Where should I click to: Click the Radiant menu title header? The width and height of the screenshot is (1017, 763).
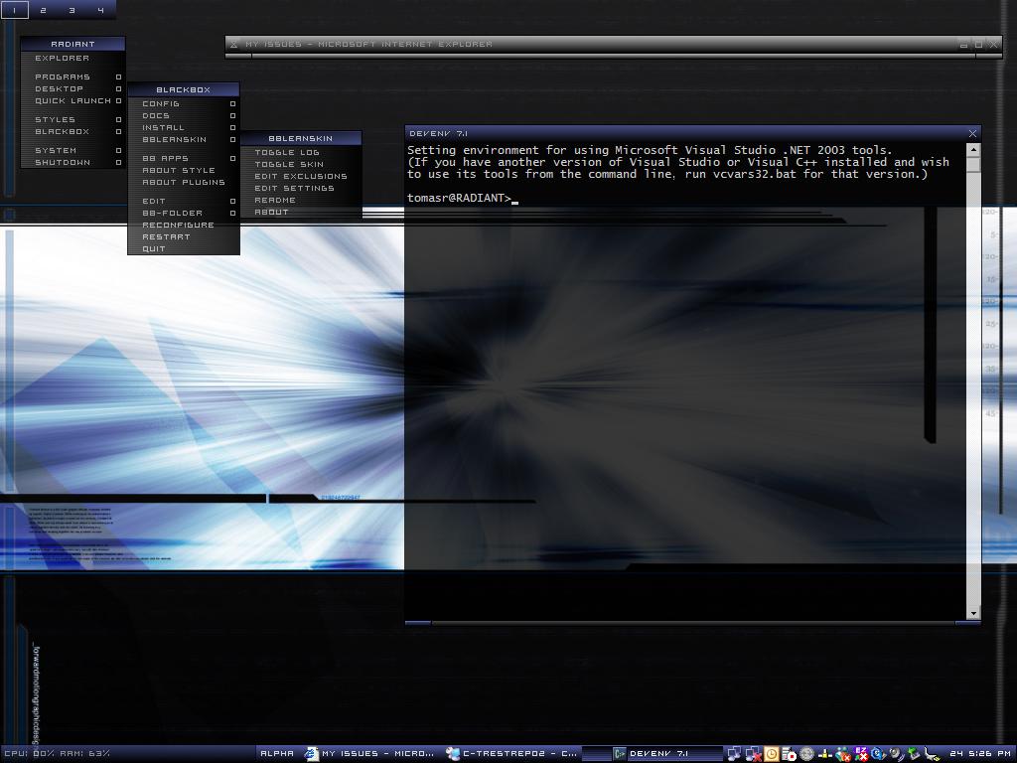(73, 44)
